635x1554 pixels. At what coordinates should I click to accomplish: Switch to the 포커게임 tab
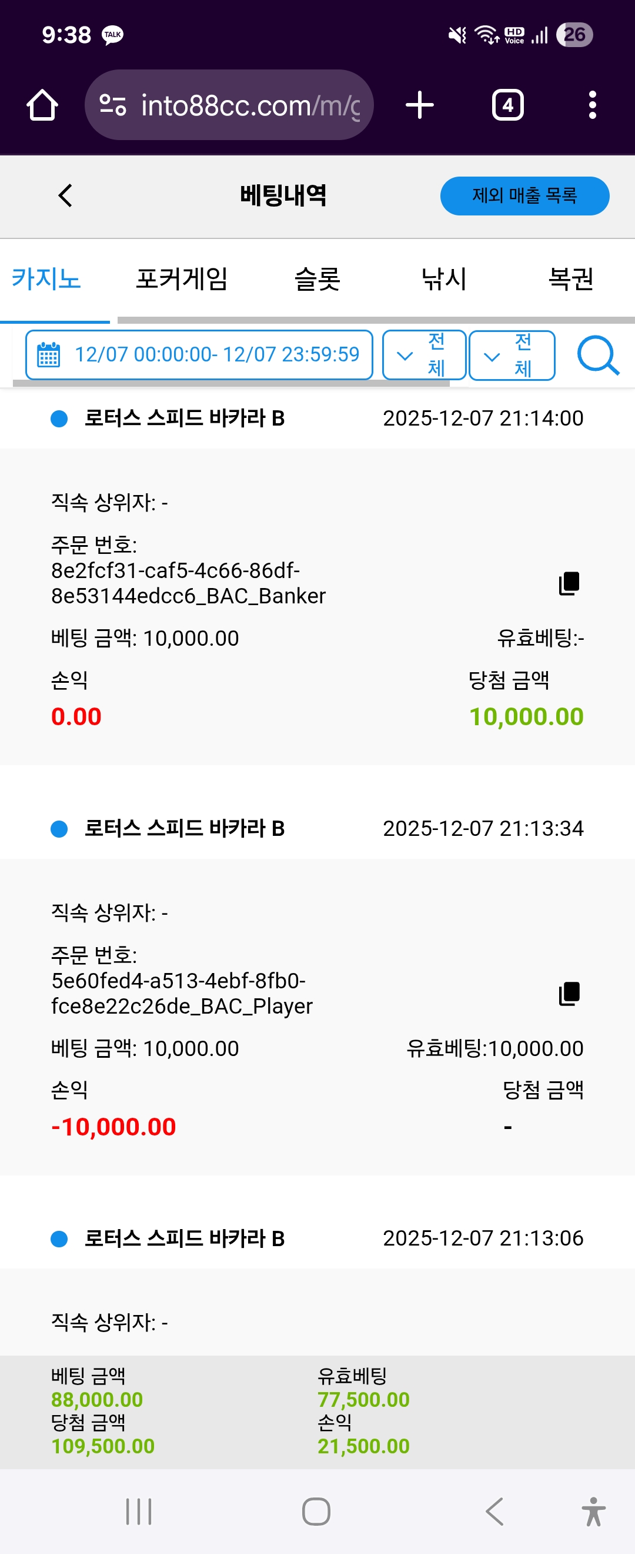(181, 280)
